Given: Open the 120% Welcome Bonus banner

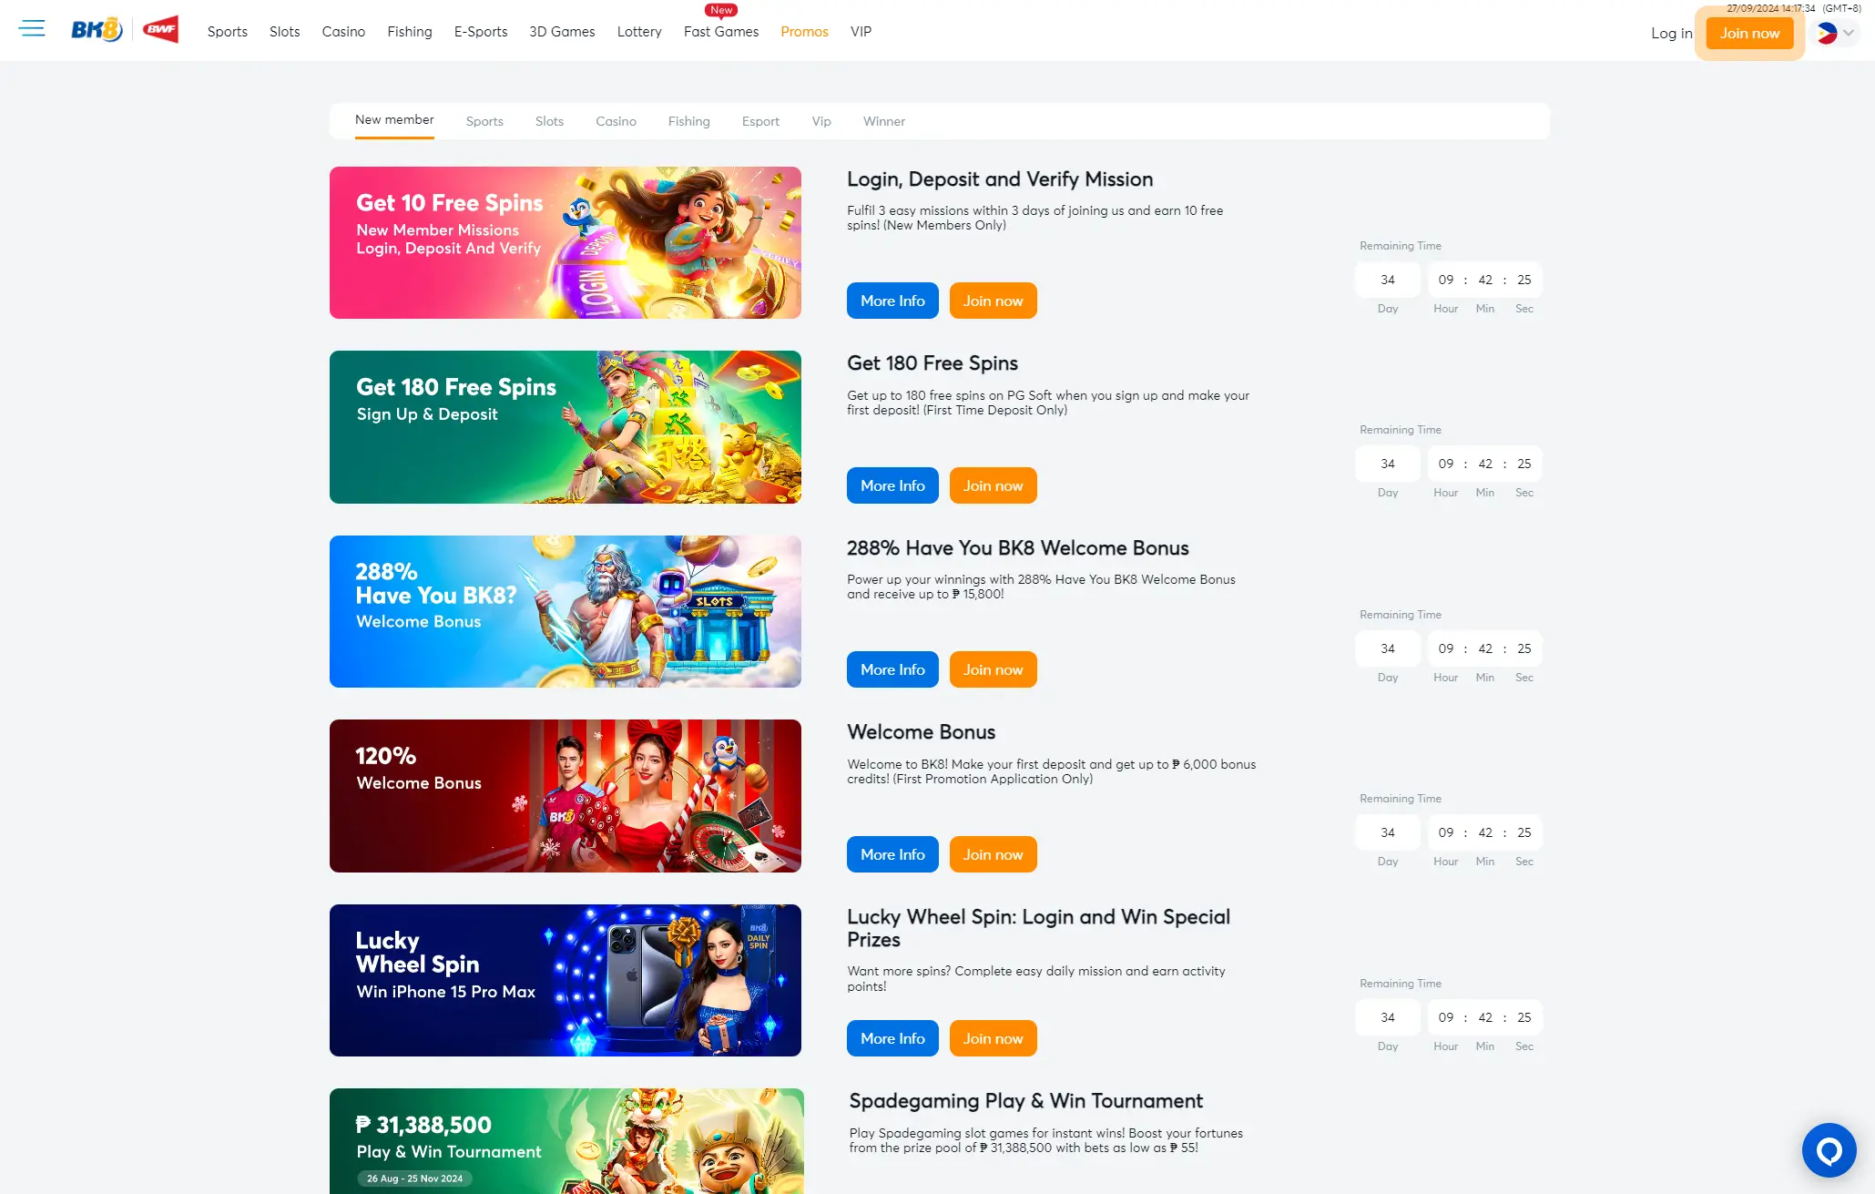Looking at the screenshot, I should tap(565, 796).
